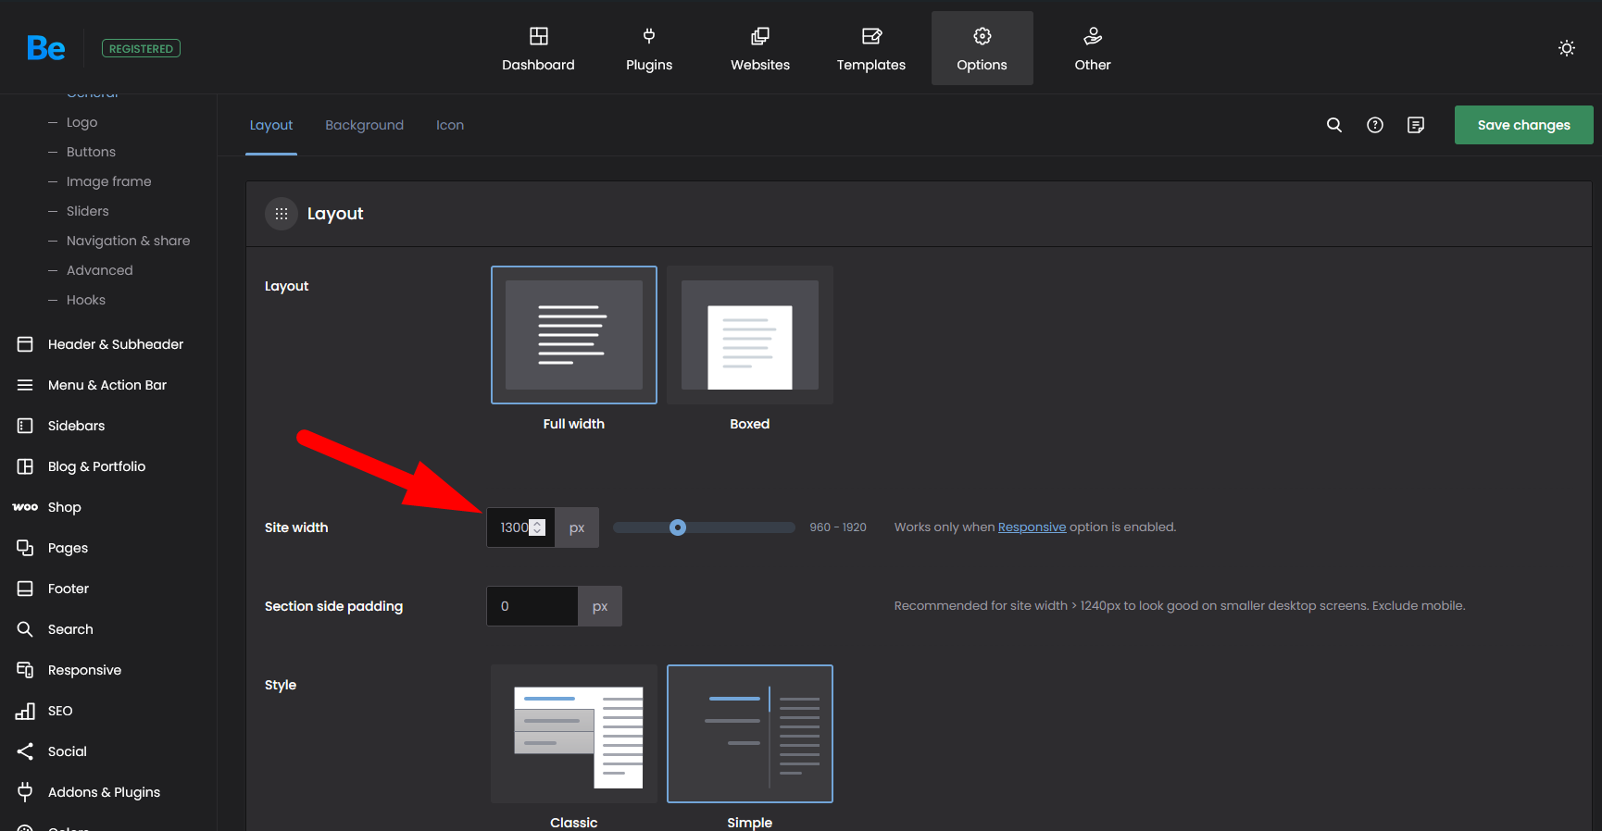Open the Dashboard icon in top navigation
The image size is (1602, 831).
[538, 37]
